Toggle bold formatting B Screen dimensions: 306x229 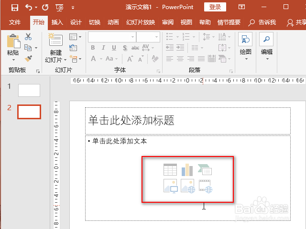[93, 48]
